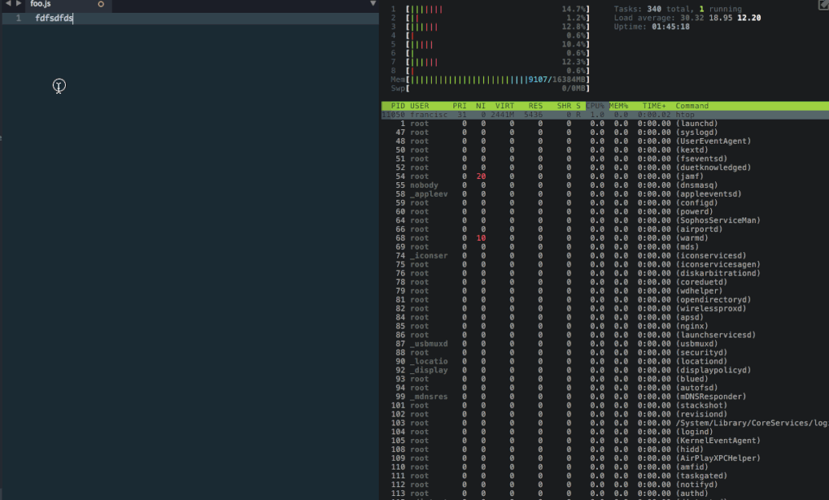Select the (duetknowledged) process row
The image size is (829, 500).
coord(605,168)
